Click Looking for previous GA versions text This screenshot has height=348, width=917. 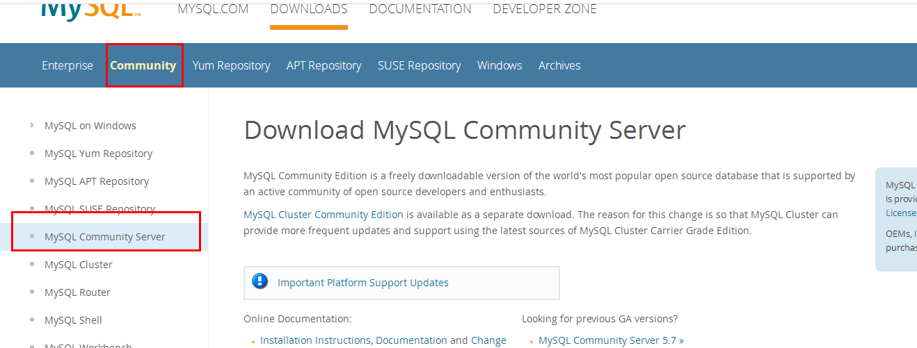(600, 319)
